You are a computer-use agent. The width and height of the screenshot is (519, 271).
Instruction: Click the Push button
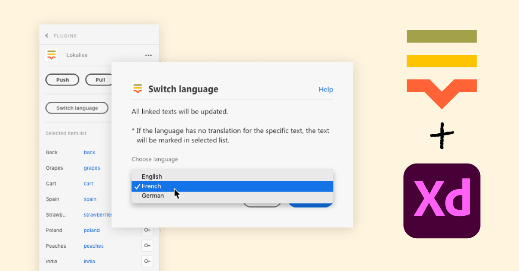click(62, 80)
